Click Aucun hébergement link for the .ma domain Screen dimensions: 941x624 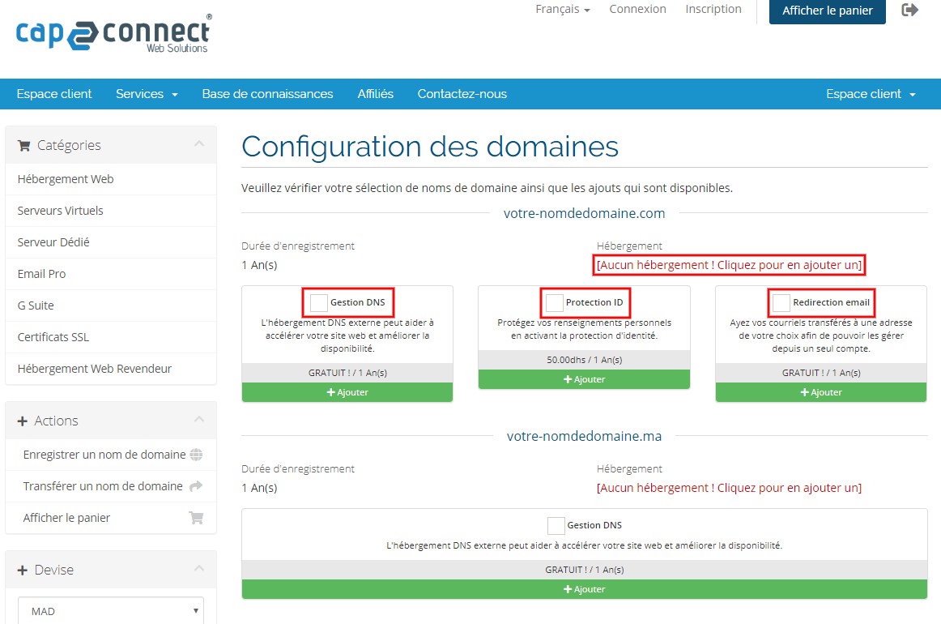click(x=729, y=488)
